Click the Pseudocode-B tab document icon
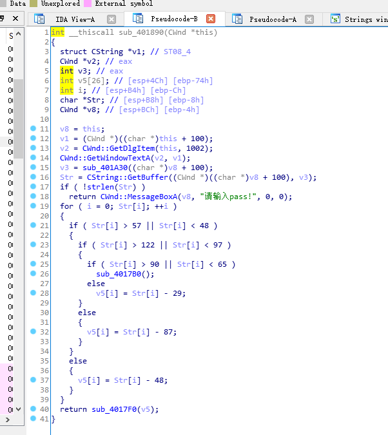Screen dimensions: 388x435 click(x=138, y=18)
